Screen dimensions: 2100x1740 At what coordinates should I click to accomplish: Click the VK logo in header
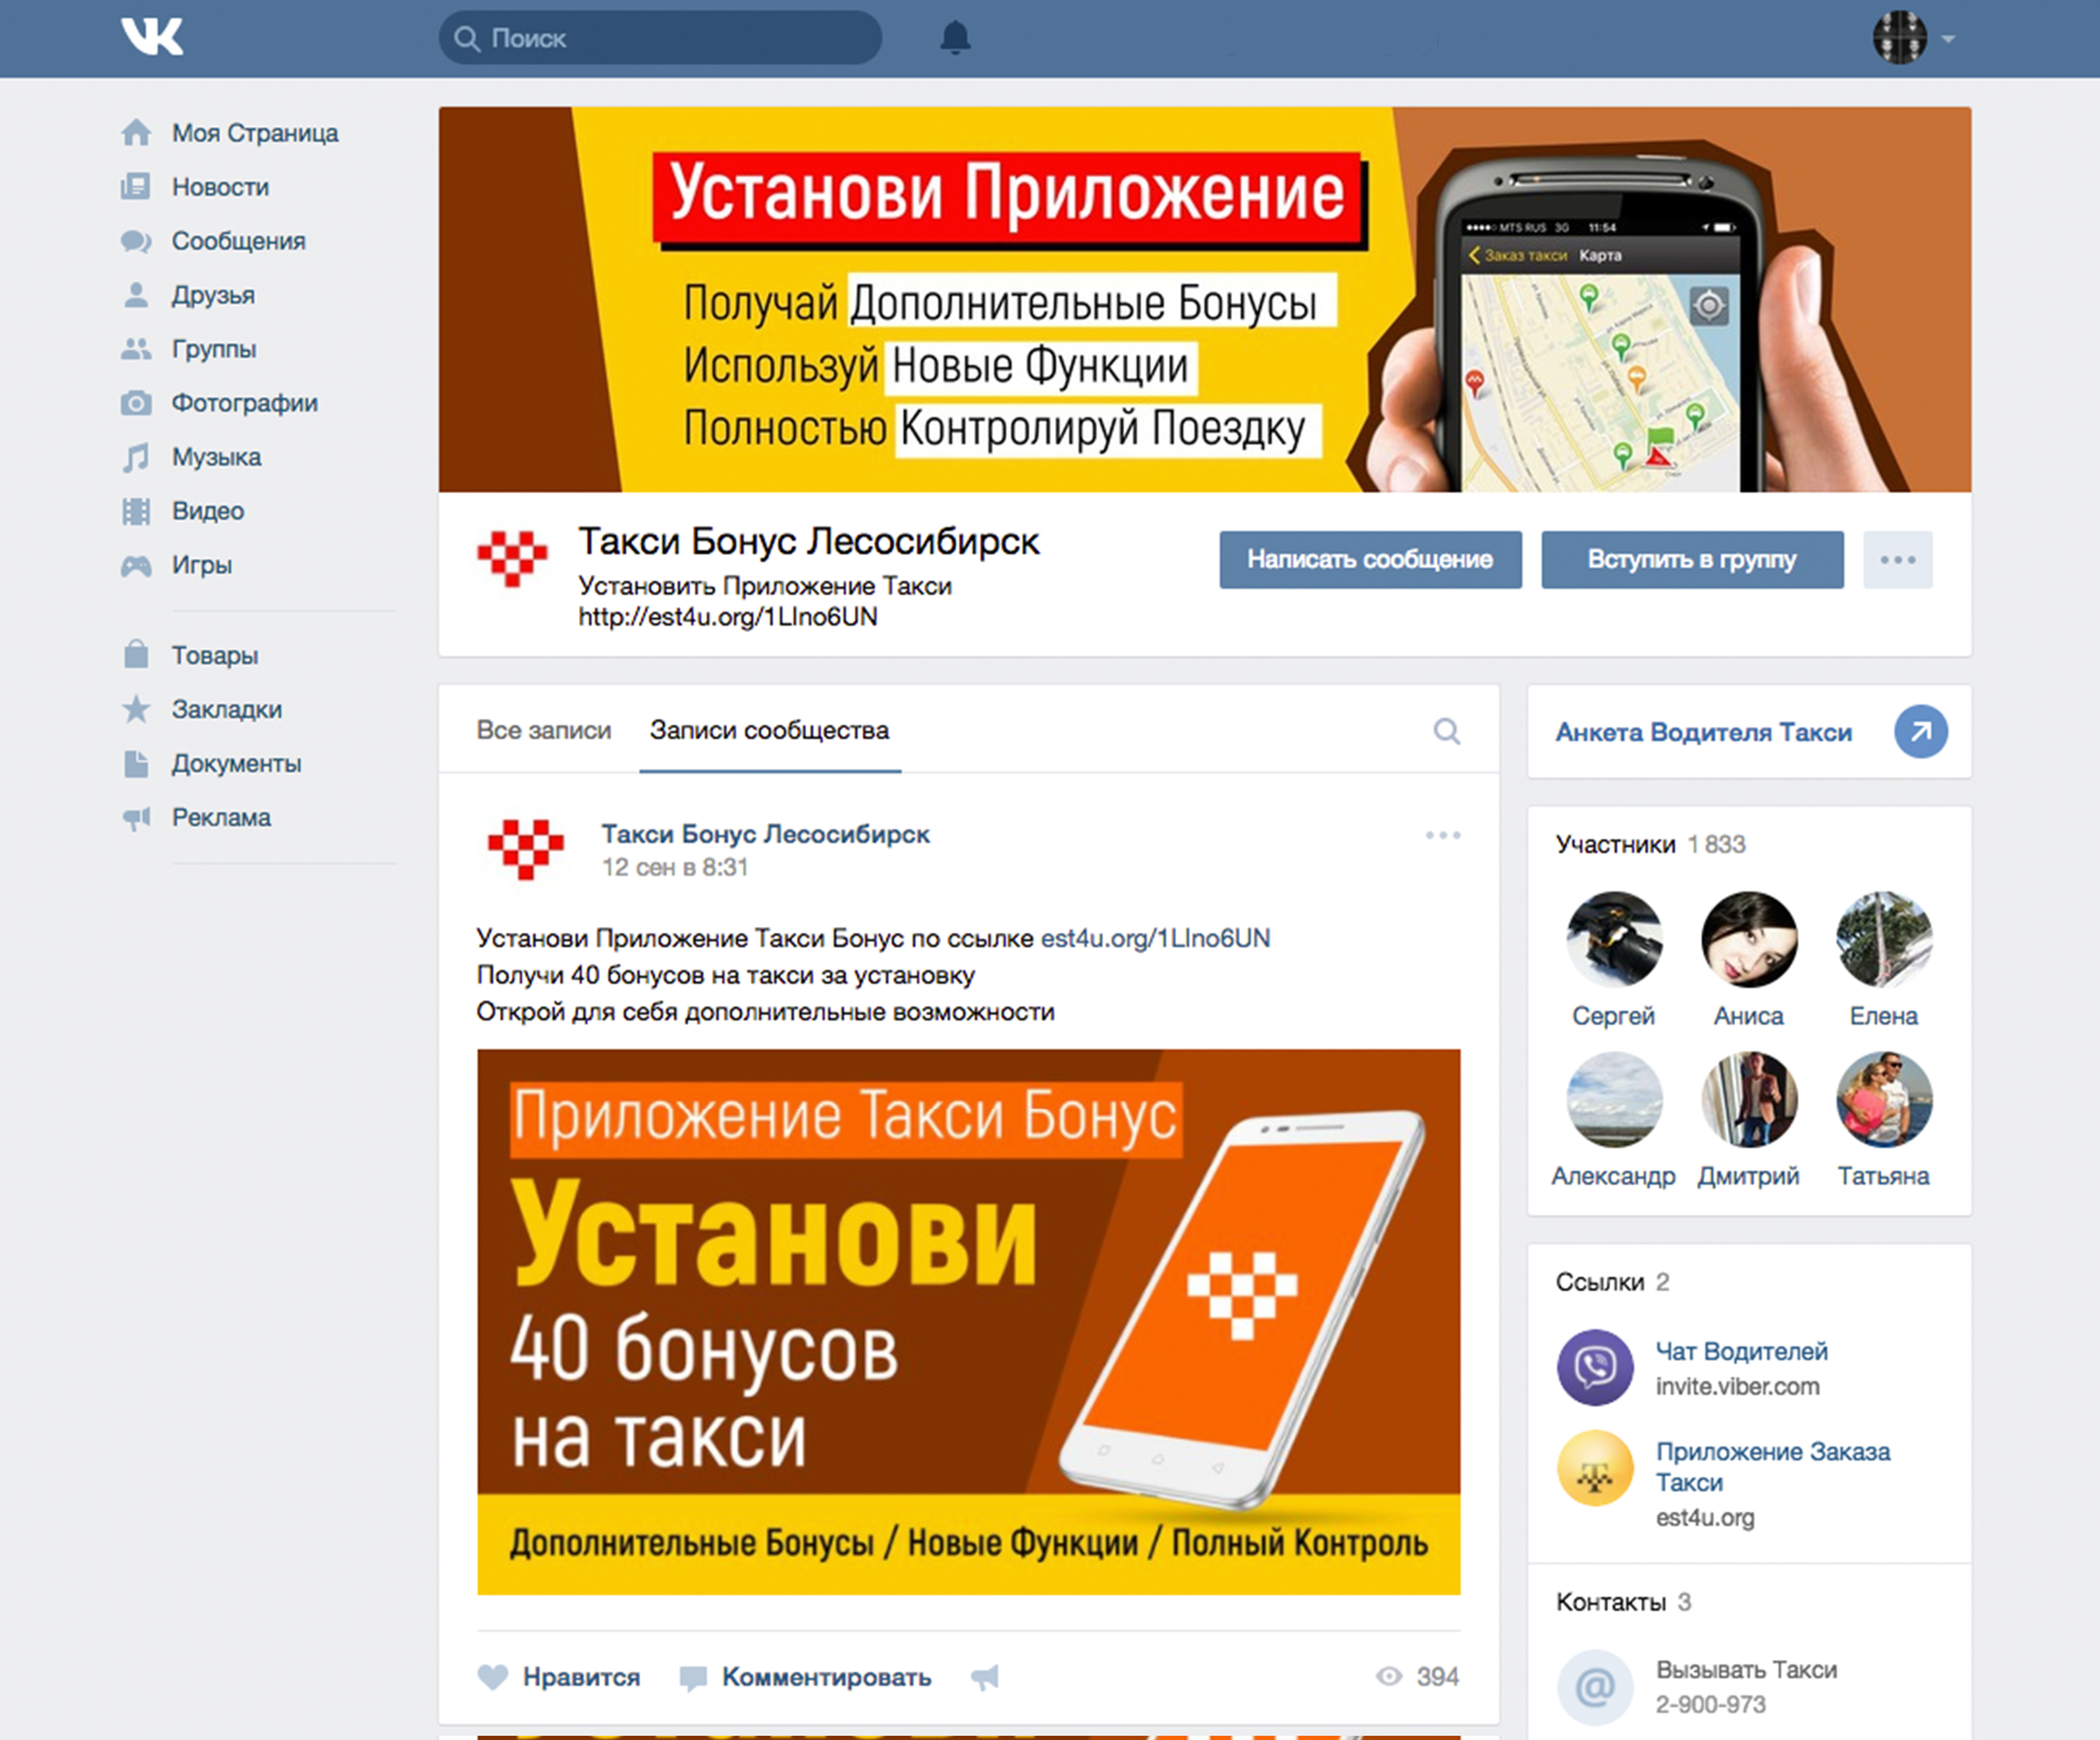[x=152, y=37]
